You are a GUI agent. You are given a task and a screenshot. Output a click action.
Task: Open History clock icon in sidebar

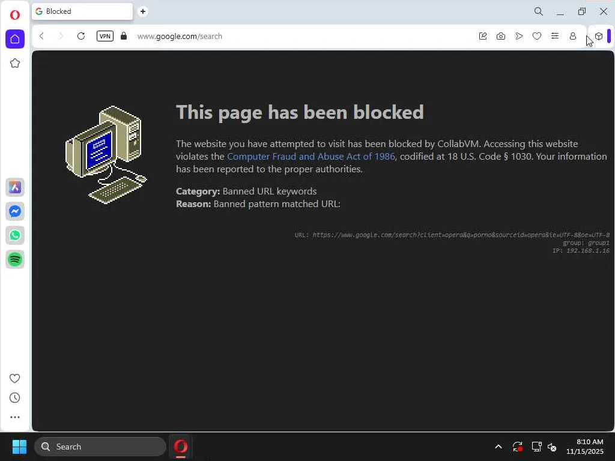tap(15, 398)
